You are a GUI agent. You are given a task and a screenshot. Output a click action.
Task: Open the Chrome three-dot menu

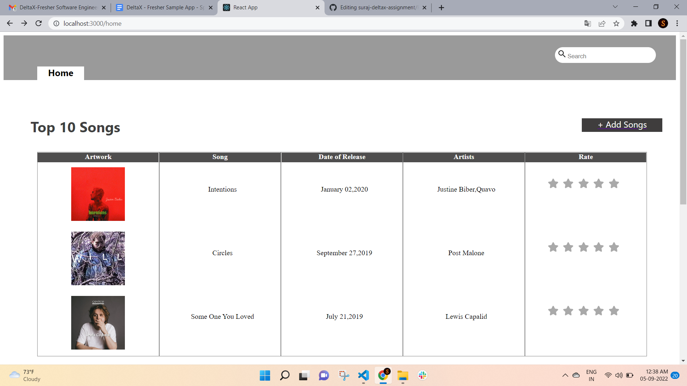[677, 23]
